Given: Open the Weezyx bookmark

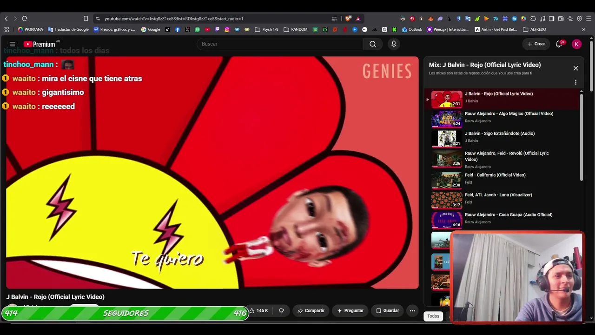Looking at the screenshot, I should (448, 29).
